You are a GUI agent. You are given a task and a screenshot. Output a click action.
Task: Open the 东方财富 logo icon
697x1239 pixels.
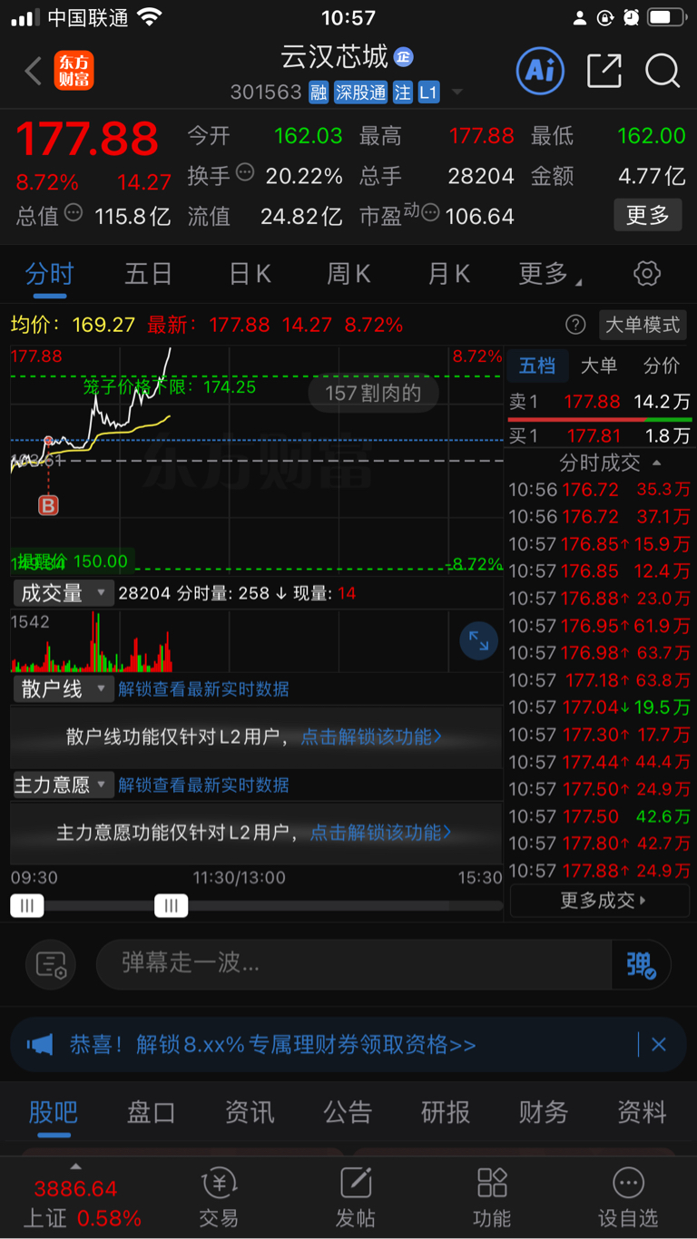click(x=74, y=71)
